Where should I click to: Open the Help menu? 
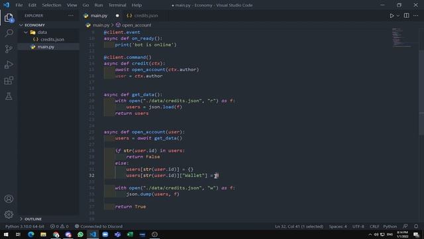[x=136, y=5]
